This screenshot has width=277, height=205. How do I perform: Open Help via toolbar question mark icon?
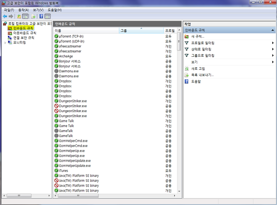tap(41, 17)
